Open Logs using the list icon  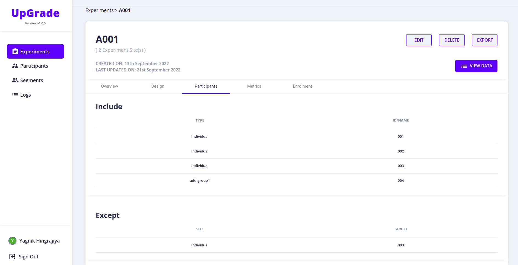[x=15, y=95]
